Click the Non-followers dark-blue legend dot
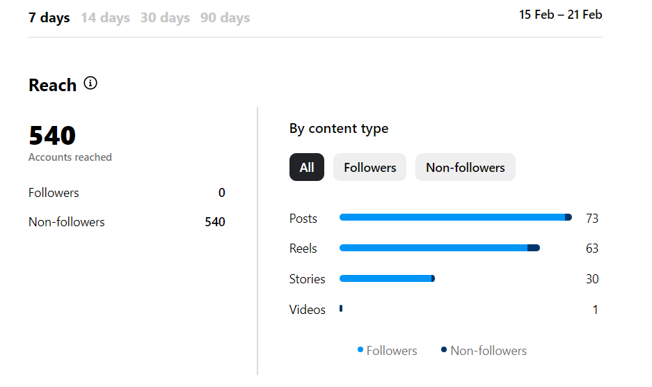 (444, 349)
